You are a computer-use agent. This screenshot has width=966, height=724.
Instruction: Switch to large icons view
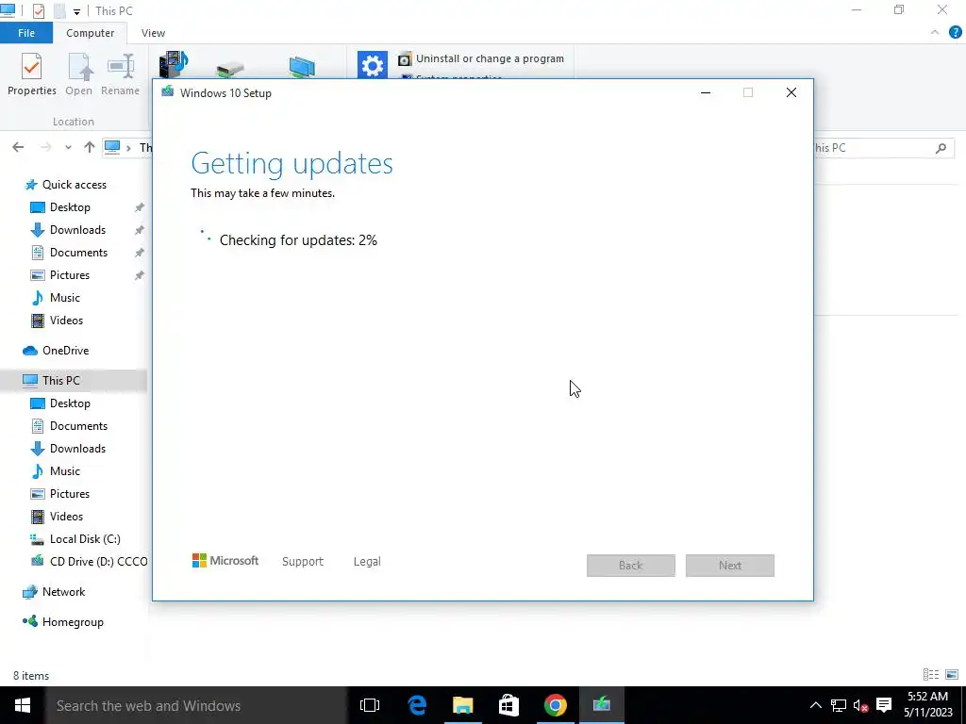pyautogui.click(x=952, y=675)
